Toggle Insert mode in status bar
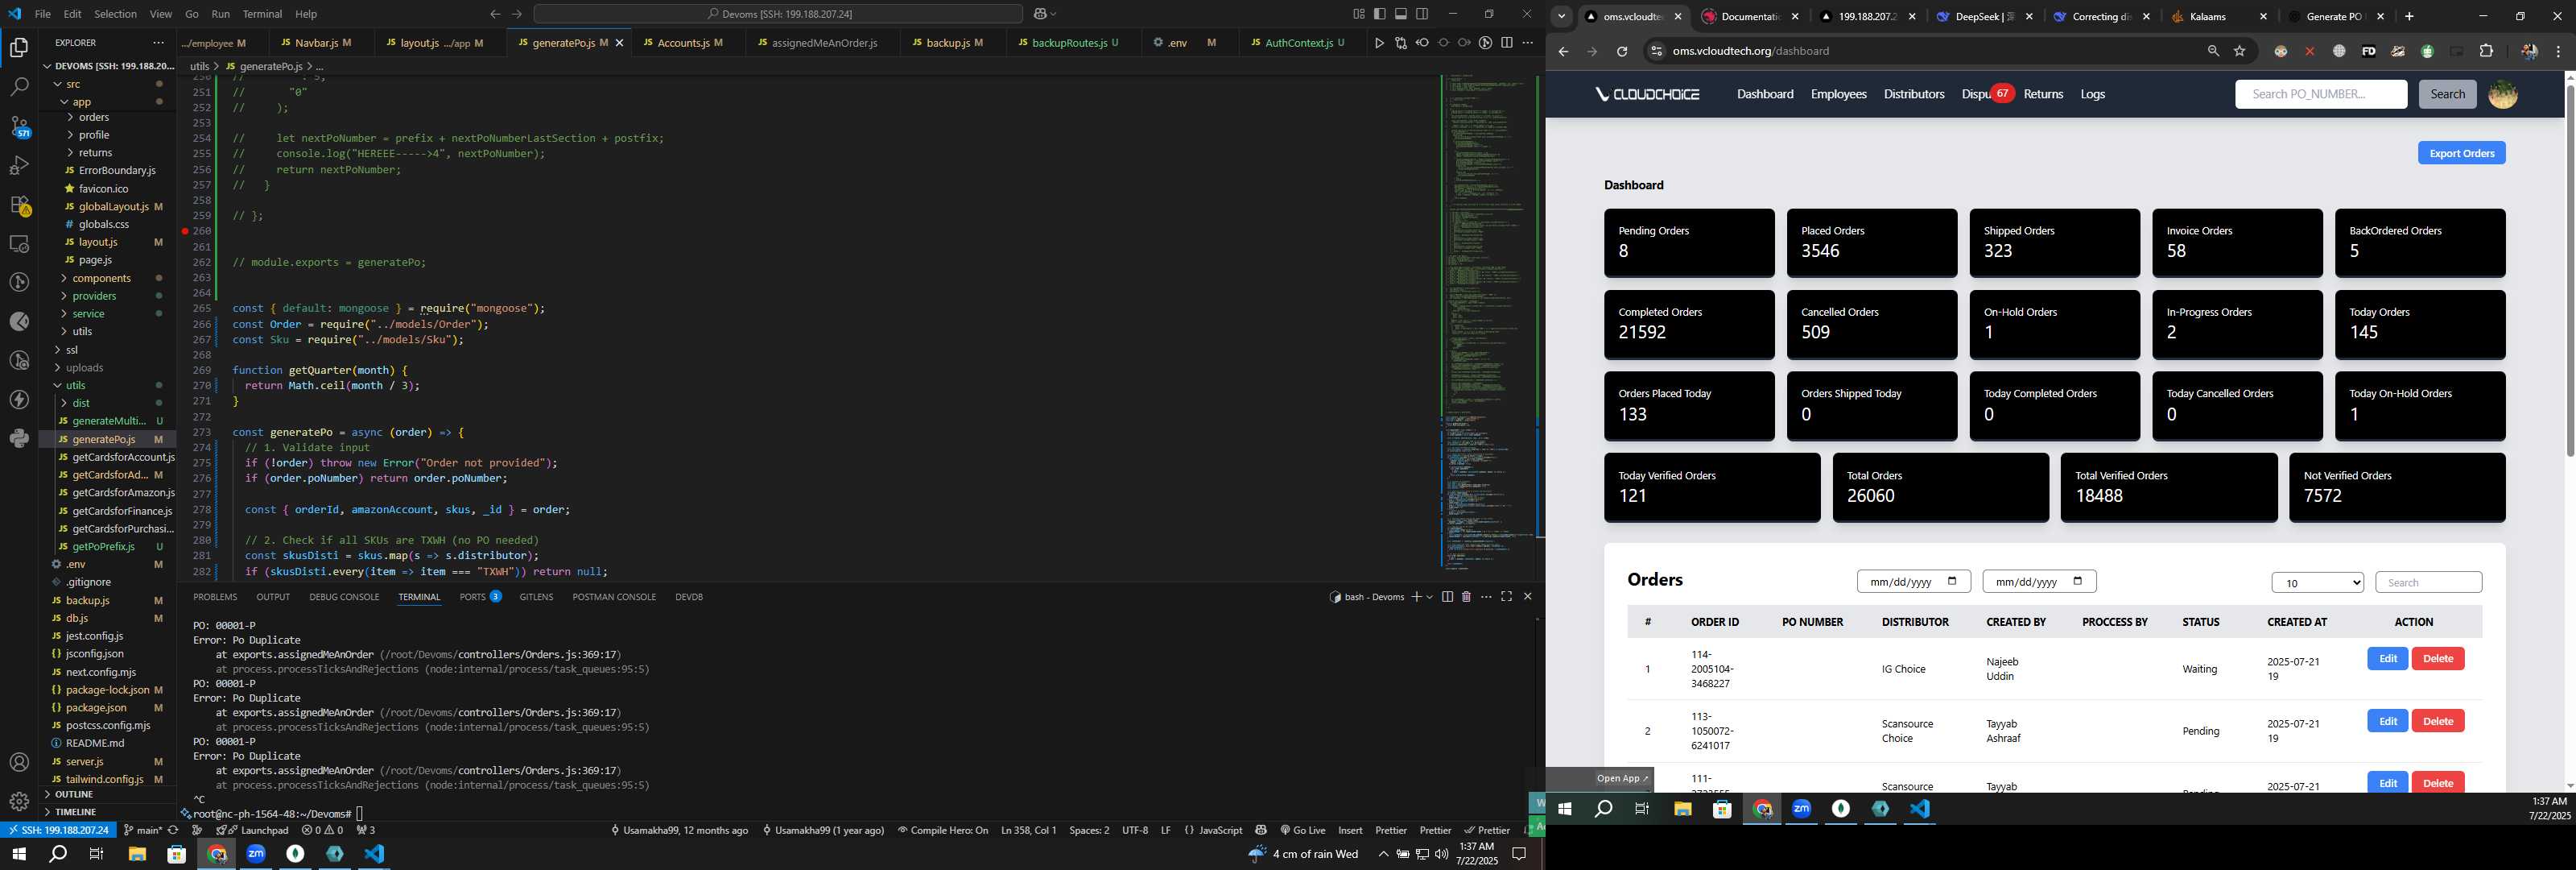This screenshot has height=870, width=2576. coord(1350,830)
